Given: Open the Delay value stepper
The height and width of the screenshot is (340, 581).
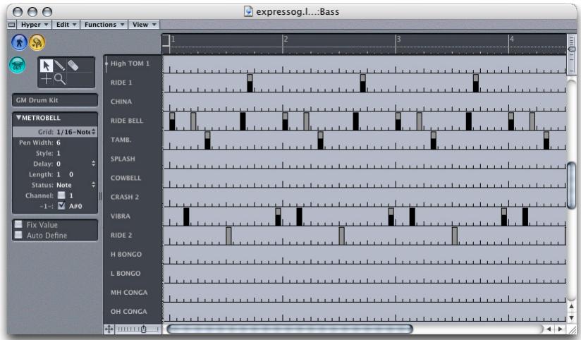Looking at the screenshot, I should point(93,164).
